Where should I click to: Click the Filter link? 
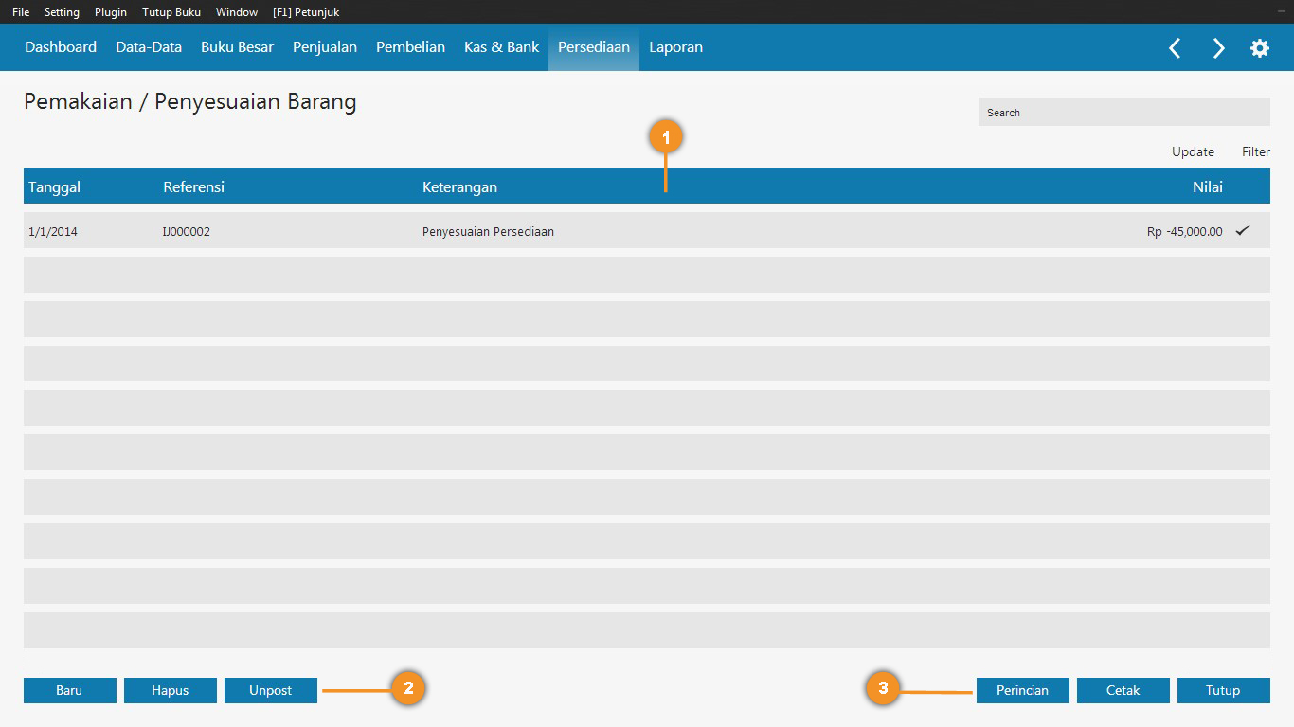(x=1256, y=151)
